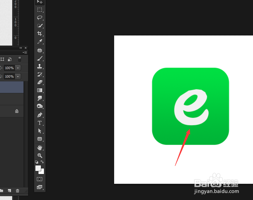Image resolution: width=253 pixels, height=200 pixels.
Task: Select the Brush tool
Action: (x=40, y=58)
